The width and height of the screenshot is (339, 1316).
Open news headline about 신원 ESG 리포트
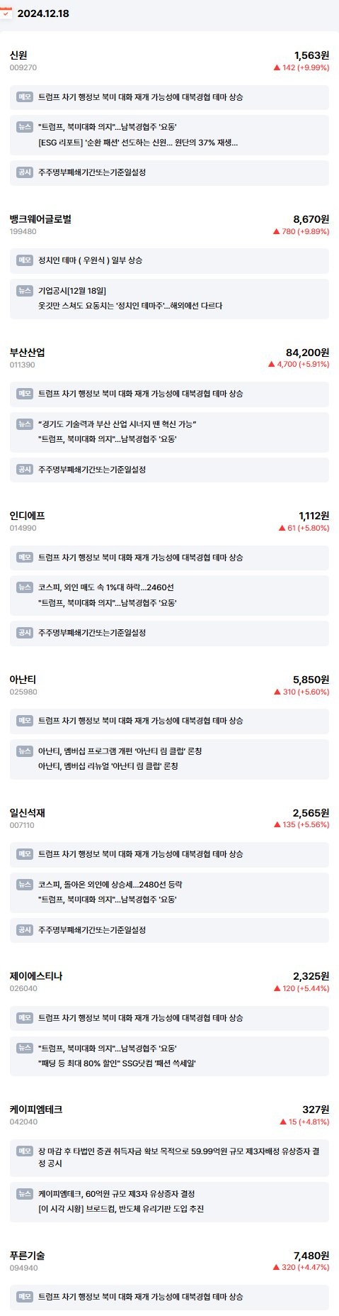pyautogui.click(x=138, y=142)
